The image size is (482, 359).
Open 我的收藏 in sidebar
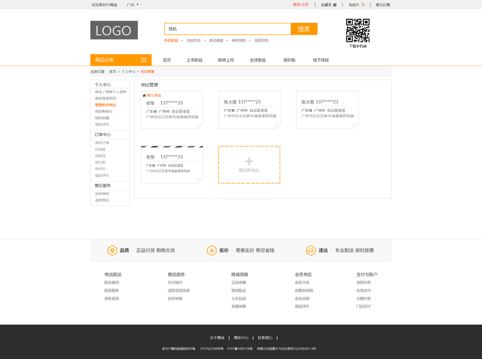[x=102, y=118]
